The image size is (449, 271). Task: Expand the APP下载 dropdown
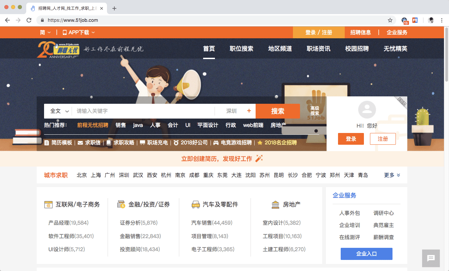click(79, 32)
